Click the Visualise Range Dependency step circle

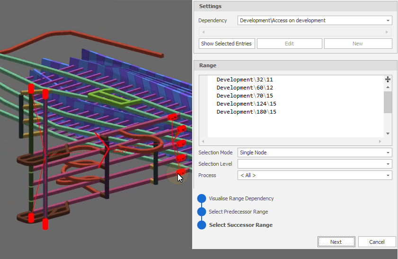(202, 199)
